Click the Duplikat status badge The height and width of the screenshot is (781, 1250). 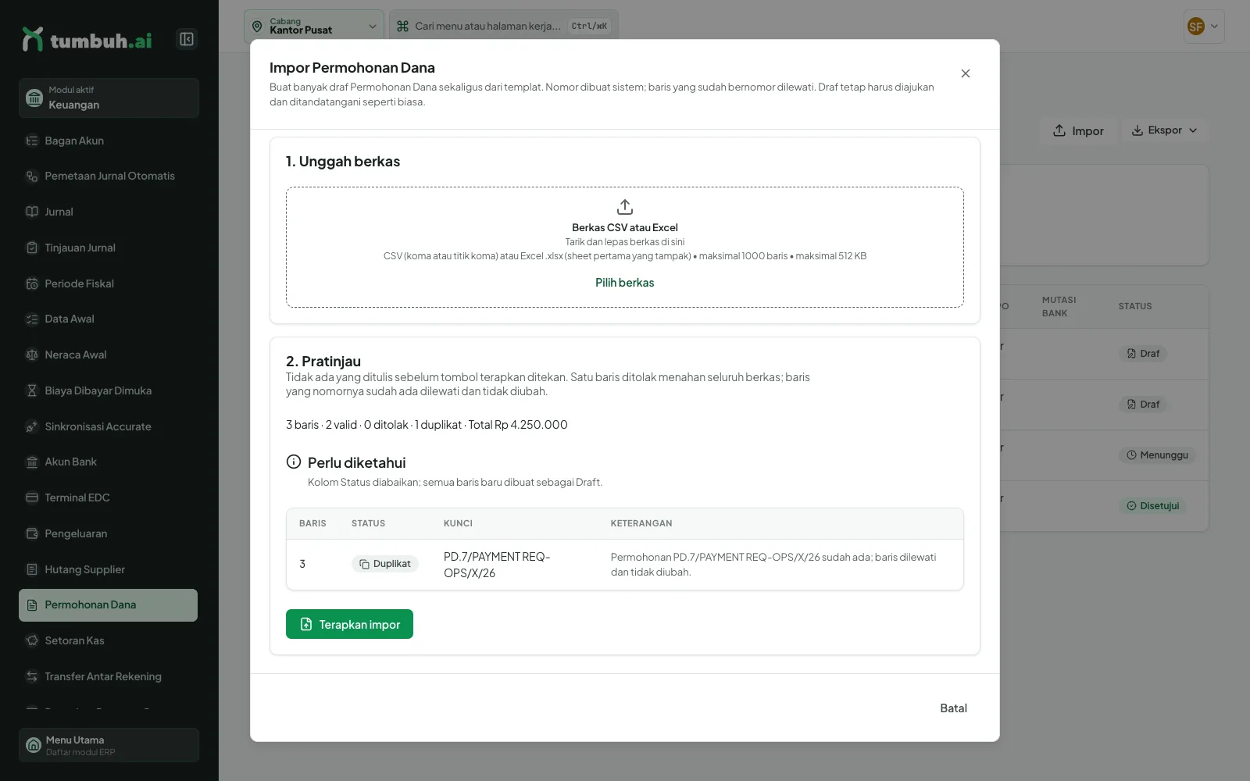385,564
